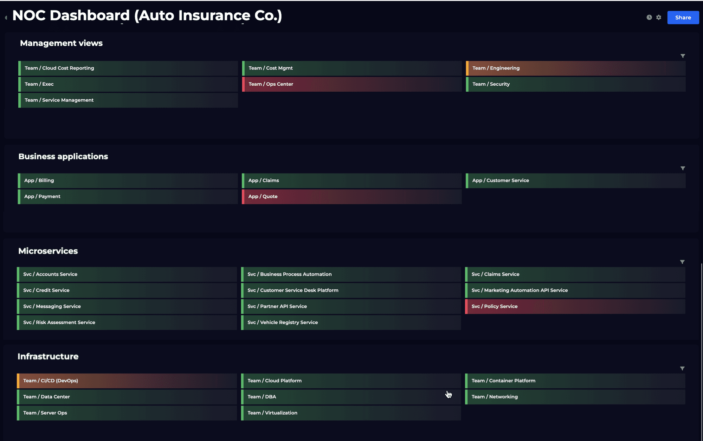Open the Svc / Policy Service tile

click(575, 307)
